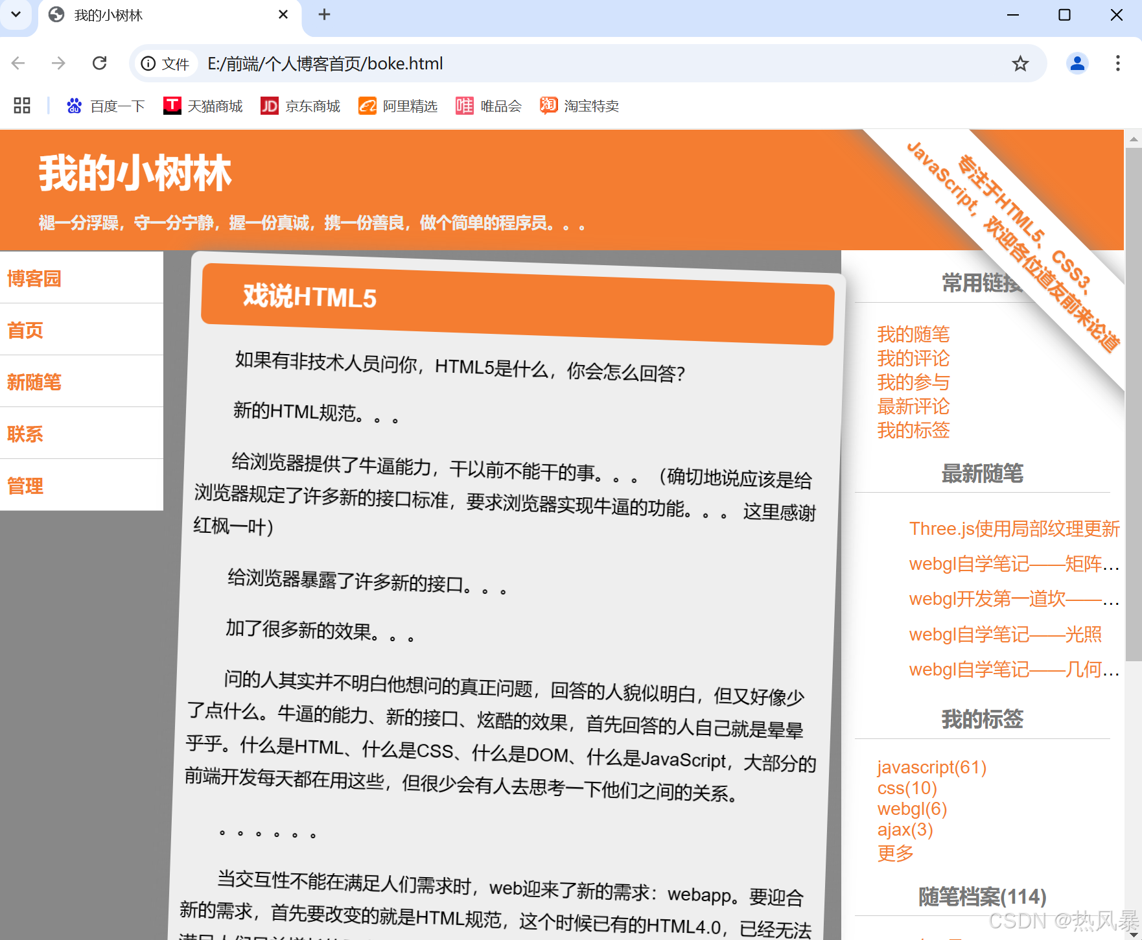
Task: Click the file info icon in address bar
Action: 148,64
